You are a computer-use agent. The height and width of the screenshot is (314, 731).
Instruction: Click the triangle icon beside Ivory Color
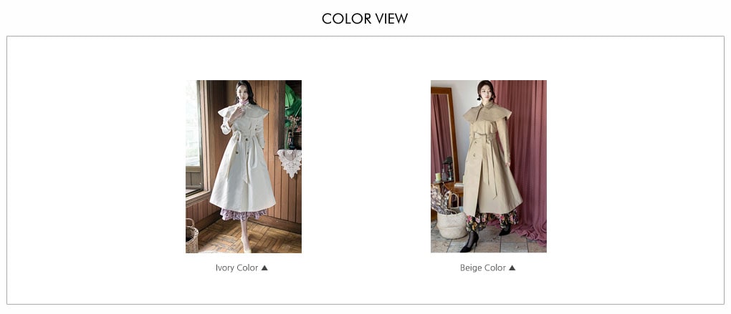pos(264,268)
